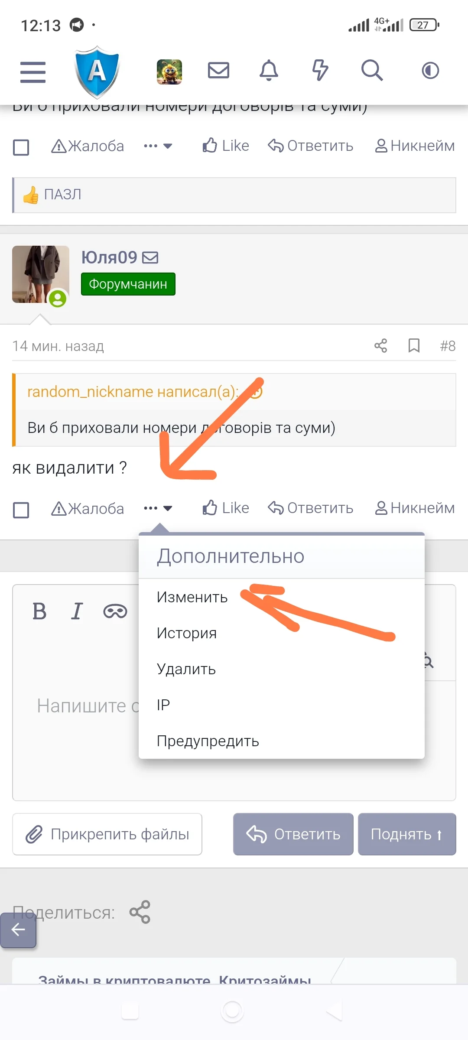468x1040 pixels.
Task: Tick the checkbox of the post above ПАЗЛ
Action: pyautogui.click(x=21, y=147)
